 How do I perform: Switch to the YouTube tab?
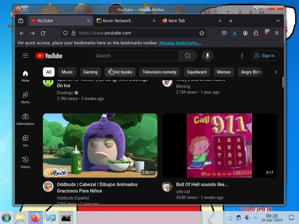(x=61, y=21)
